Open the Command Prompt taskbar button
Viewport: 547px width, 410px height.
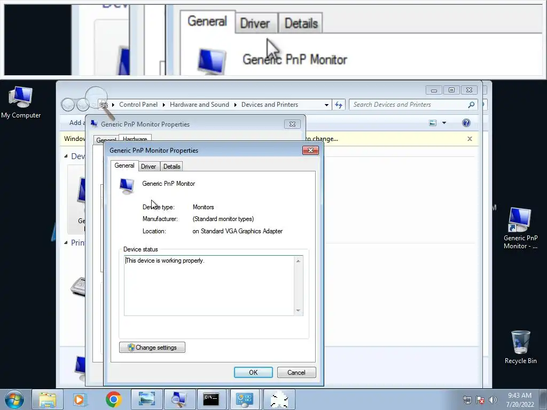(212, 399)
